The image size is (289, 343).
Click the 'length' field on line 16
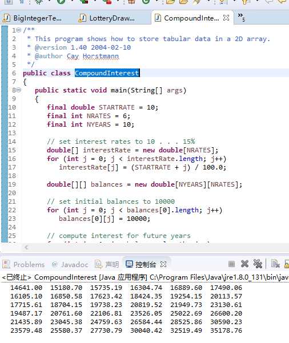click(x=191, y=159)
